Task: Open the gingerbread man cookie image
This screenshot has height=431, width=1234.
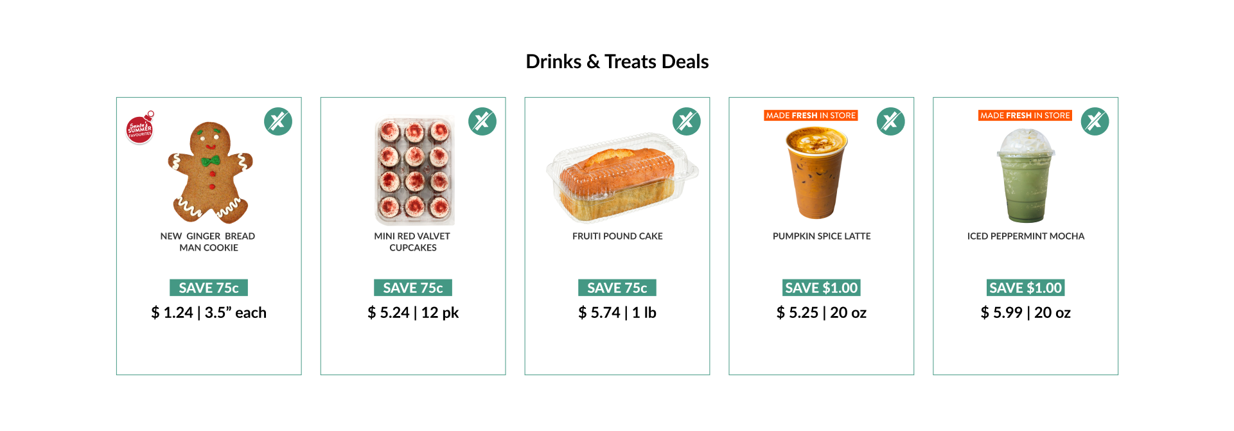Action: click(x=210, y=172)
